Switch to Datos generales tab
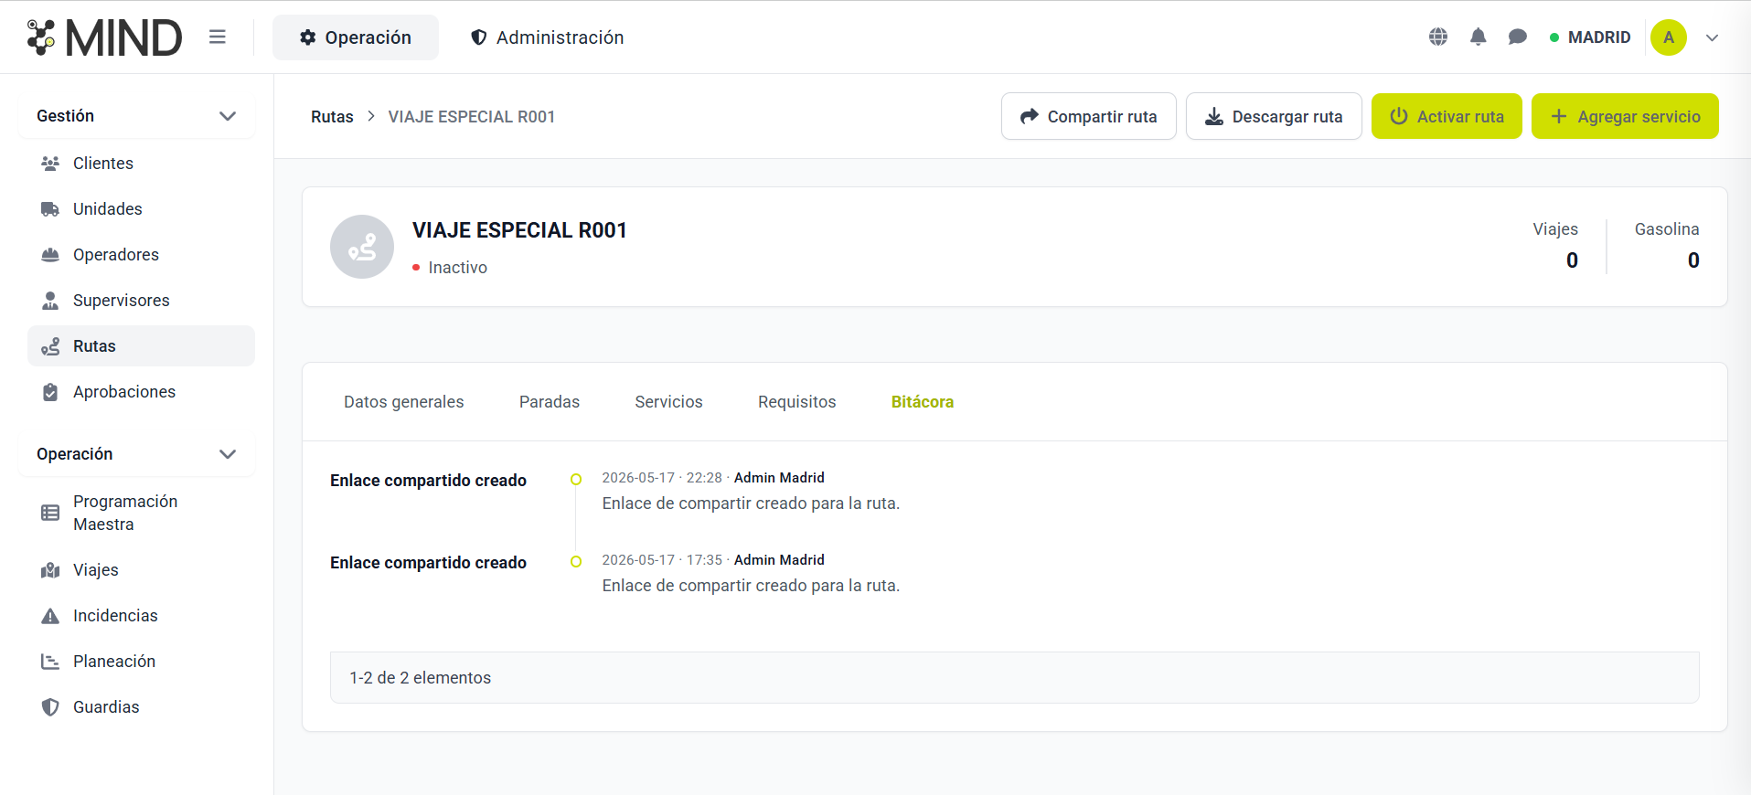 point(404,402)
